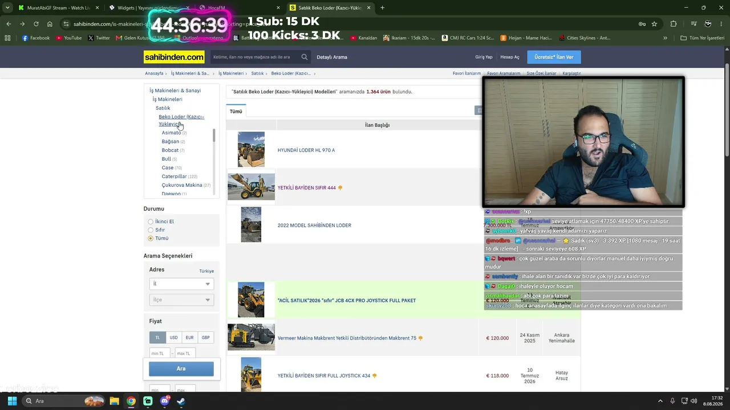Open the green app icon beside Chrome in taskbar
Image resolution: width=730 pixels, height=410 pixels.
(x=148, y=401)
